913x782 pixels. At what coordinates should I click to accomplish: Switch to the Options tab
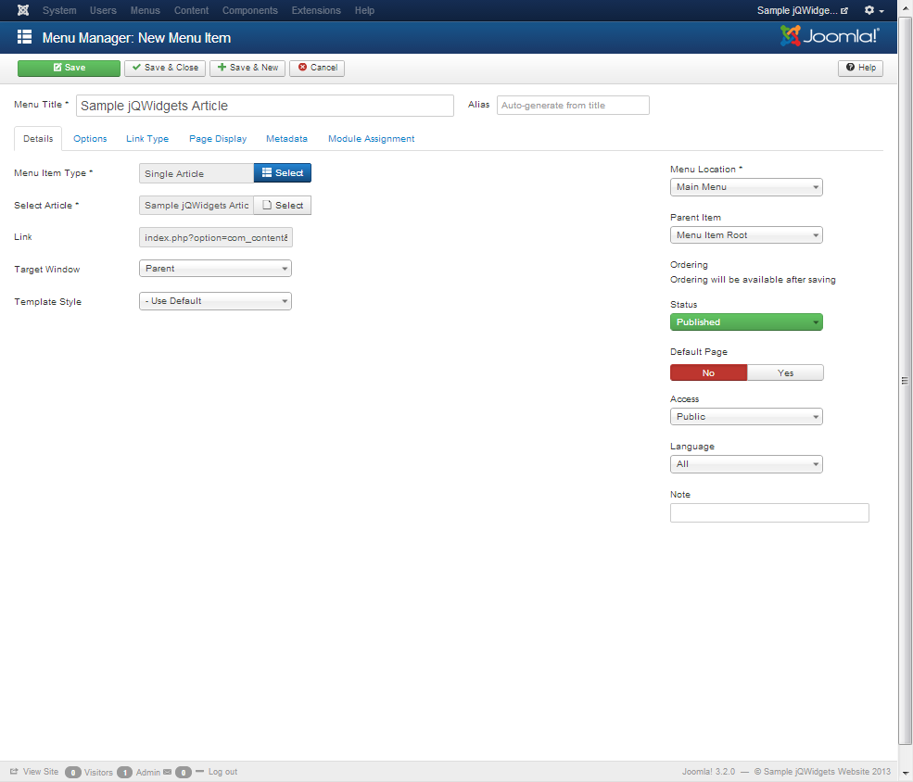(x=90, y=139)
